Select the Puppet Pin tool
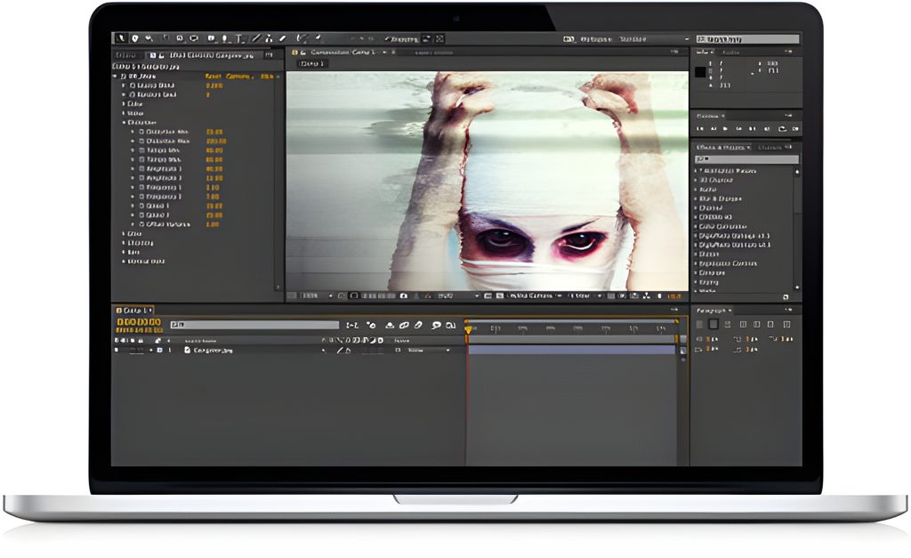Image resolution: width=911 pixels, height=558 pixels. [318, 37]
